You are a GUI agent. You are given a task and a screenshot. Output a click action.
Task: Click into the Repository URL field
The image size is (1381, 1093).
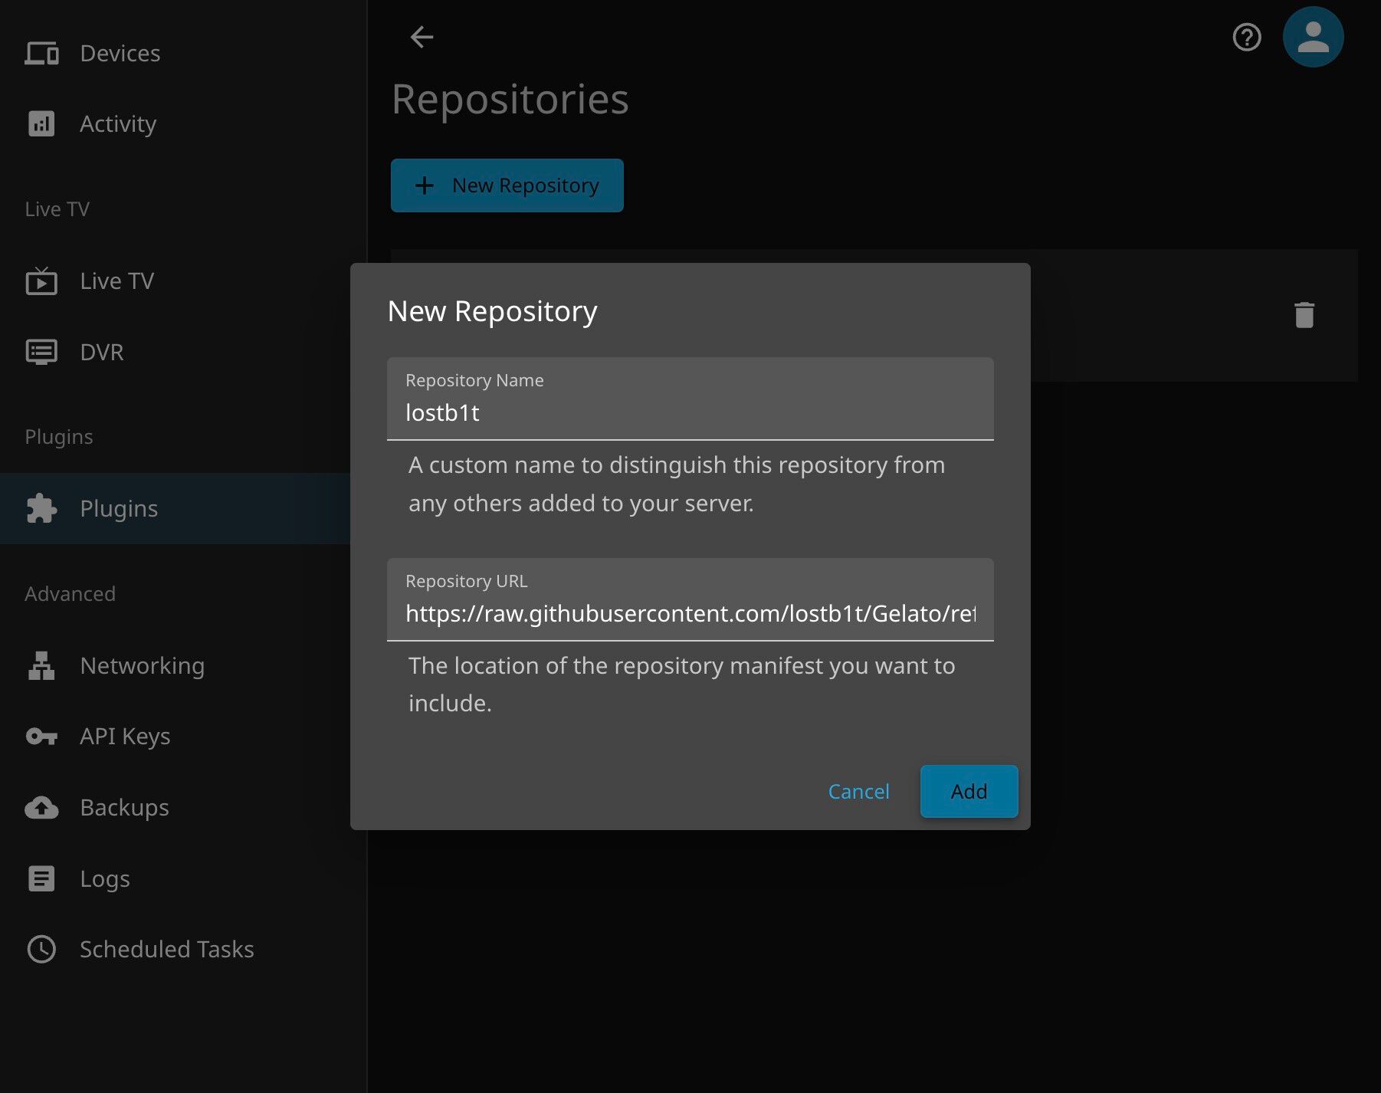[x=690, y=613]
